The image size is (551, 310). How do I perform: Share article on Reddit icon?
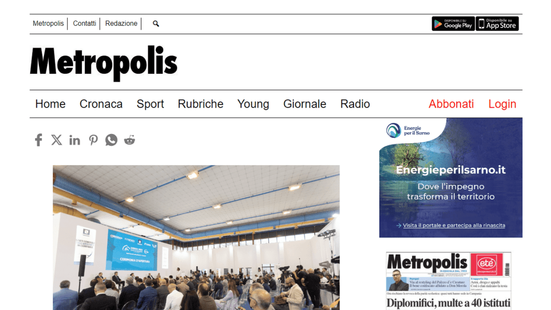click(x=130, y=140)
